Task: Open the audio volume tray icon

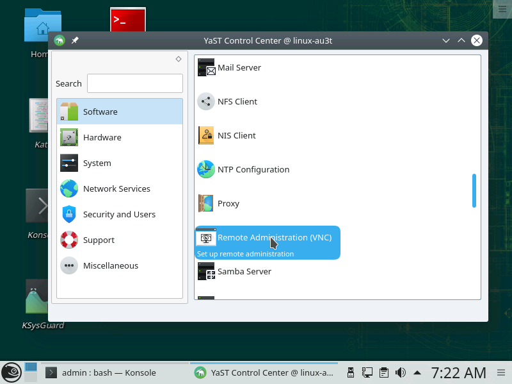Action: [401, 372]
